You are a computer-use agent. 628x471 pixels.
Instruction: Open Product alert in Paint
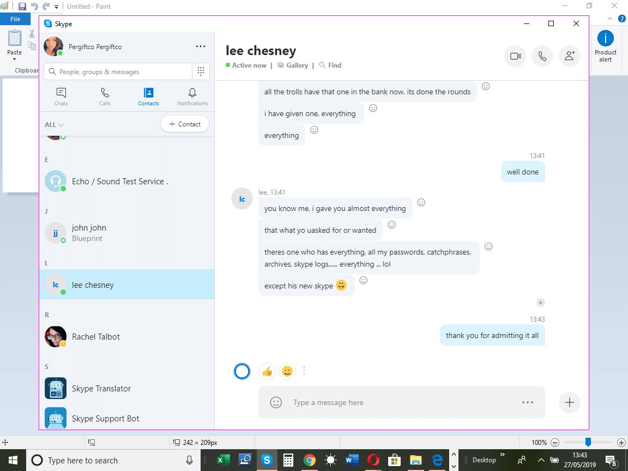605,46
